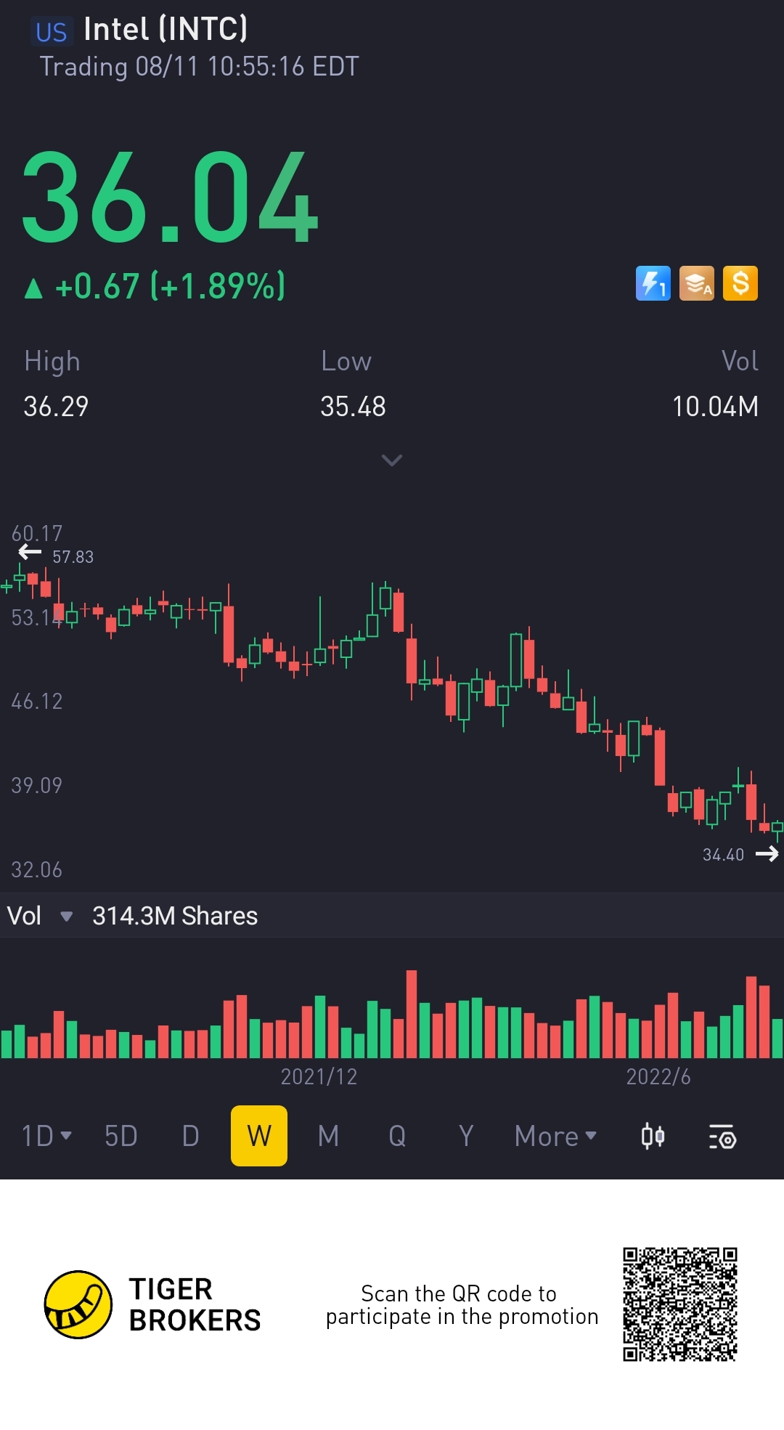Select the M monthly chart tab
Image resolution: width=784 pixels, height=1430 pixels.
coord(328,1137)
